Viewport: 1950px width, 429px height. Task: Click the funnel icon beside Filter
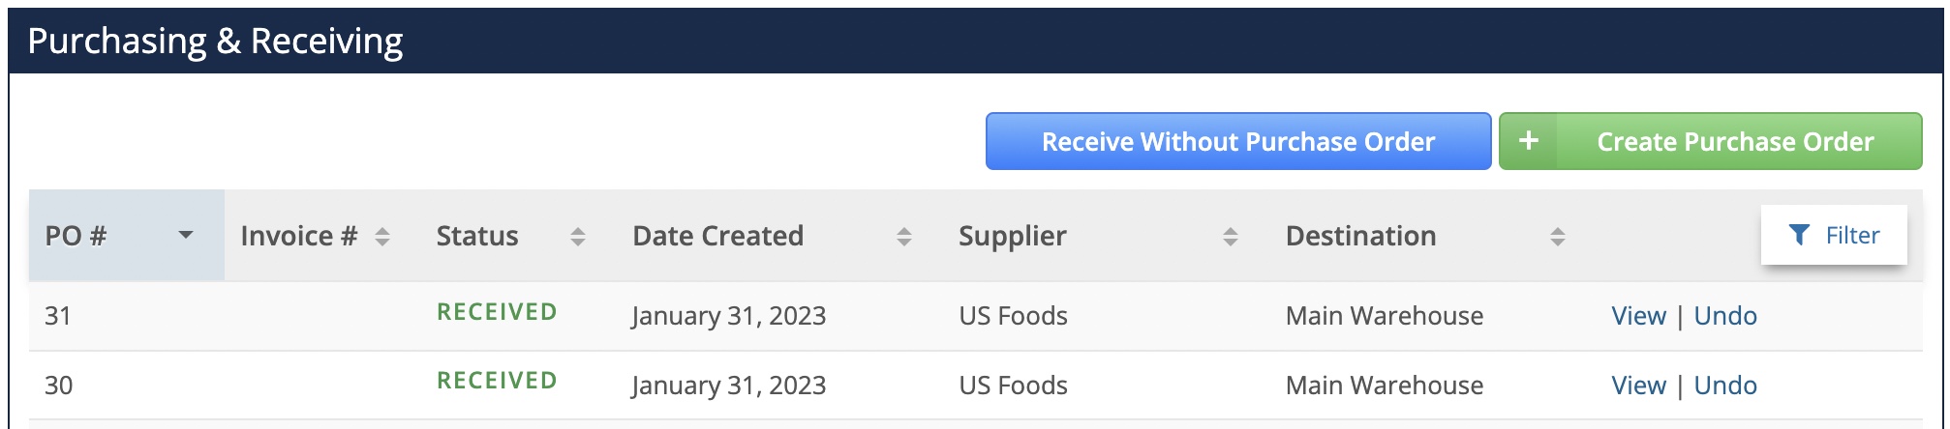coord(1798,235)
